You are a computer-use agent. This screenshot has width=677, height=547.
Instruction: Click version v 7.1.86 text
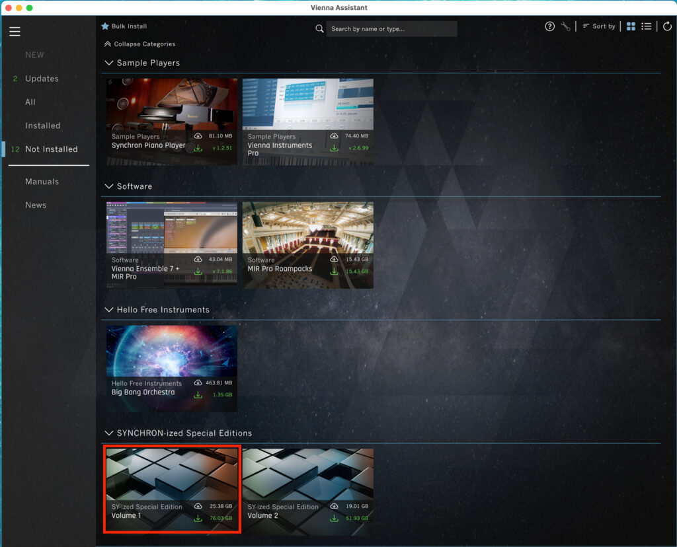click(x=222, y=272)
